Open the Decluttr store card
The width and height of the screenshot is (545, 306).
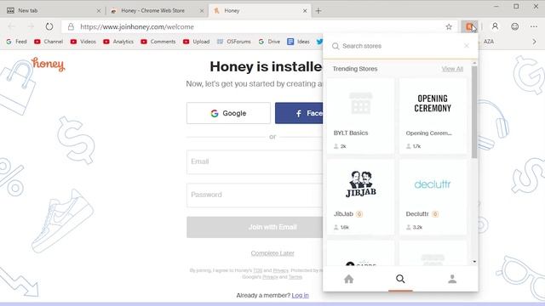point(433,196)
